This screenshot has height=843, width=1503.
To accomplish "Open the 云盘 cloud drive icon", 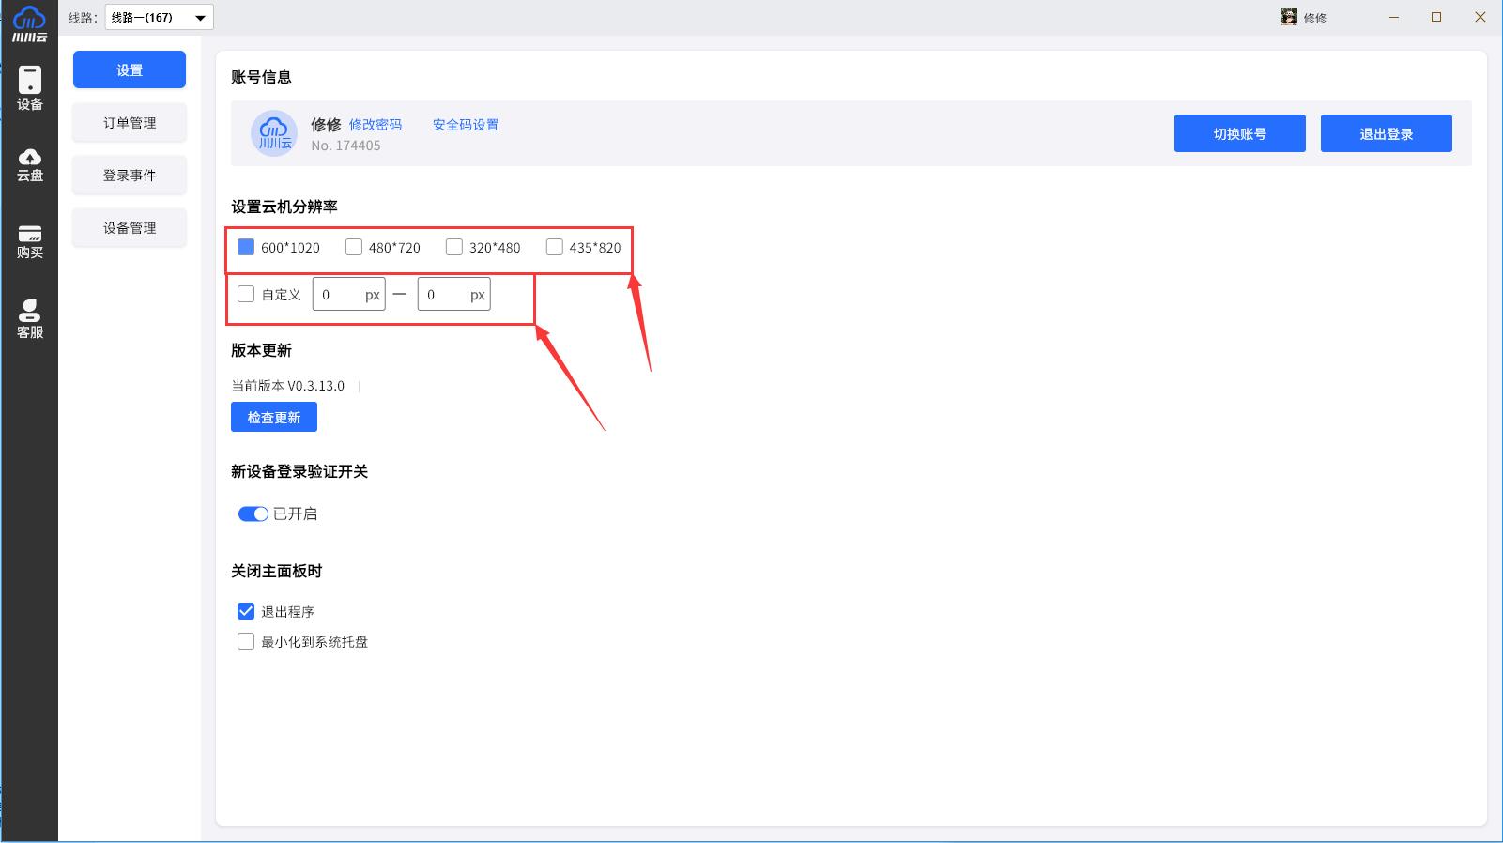I will (x=29, y=164).
